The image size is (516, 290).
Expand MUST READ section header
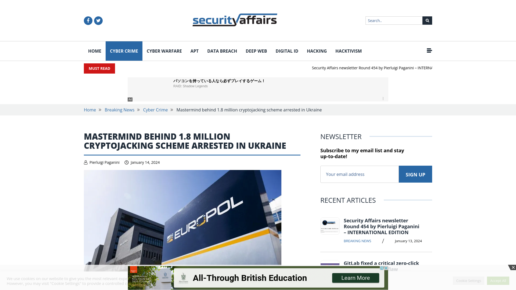99,68
